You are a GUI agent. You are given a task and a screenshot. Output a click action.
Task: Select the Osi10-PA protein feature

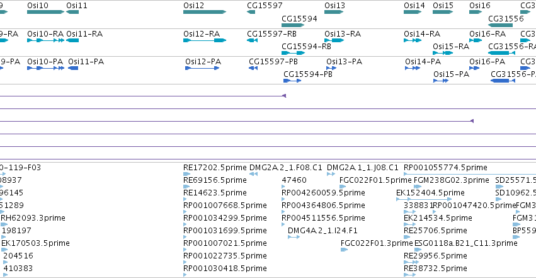pos(45,68)
